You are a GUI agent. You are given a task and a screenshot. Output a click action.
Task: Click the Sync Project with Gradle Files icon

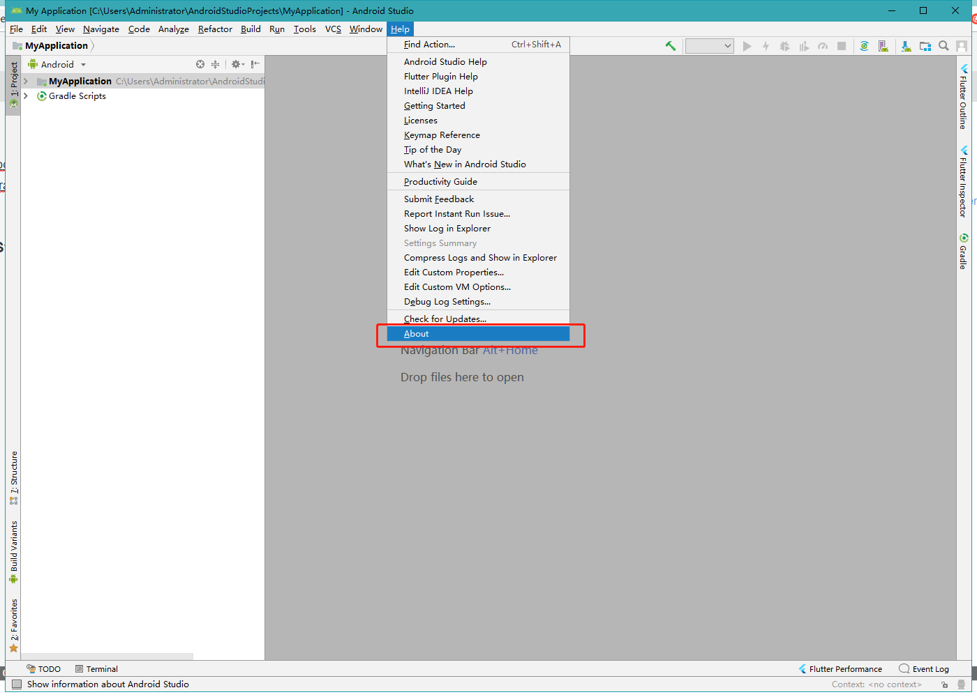864,46
